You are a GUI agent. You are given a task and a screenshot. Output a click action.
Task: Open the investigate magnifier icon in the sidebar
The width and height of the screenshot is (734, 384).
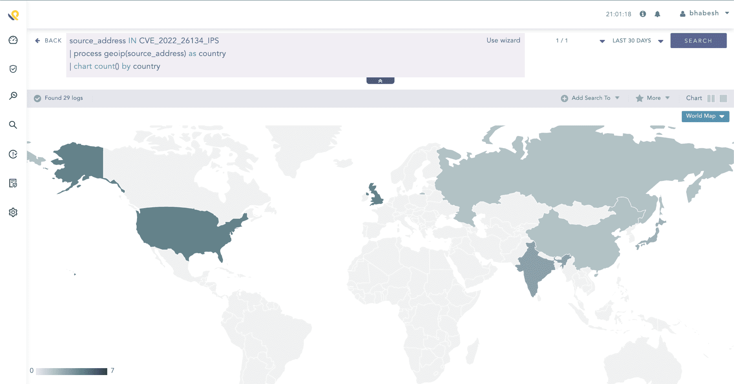(13, 95)
